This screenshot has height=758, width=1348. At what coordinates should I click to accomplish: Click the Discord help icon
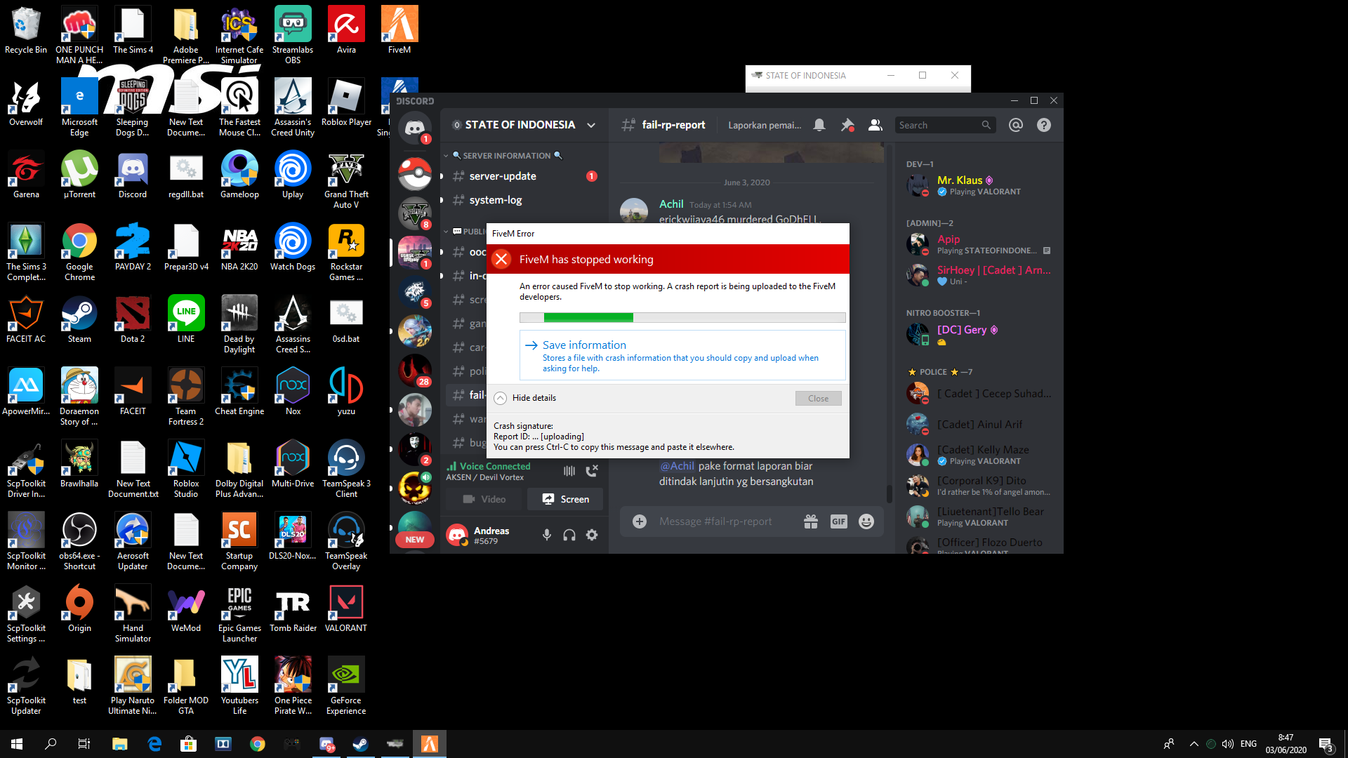point(1044,125)
